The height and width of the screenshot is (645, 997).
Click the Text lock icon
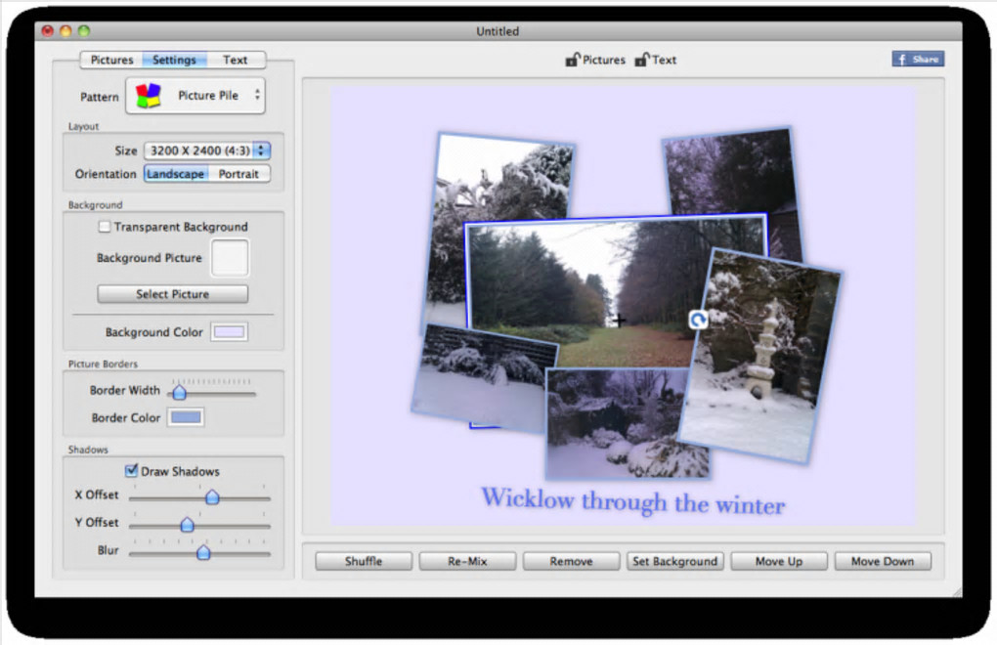tap(641, 60)
